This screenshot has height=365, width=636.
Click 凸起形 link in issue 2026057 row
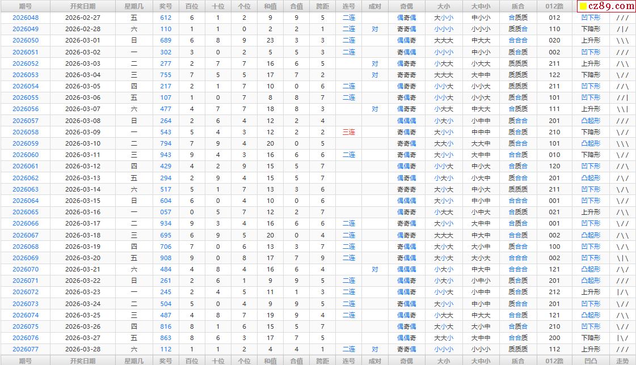click(x=591, y=121)
